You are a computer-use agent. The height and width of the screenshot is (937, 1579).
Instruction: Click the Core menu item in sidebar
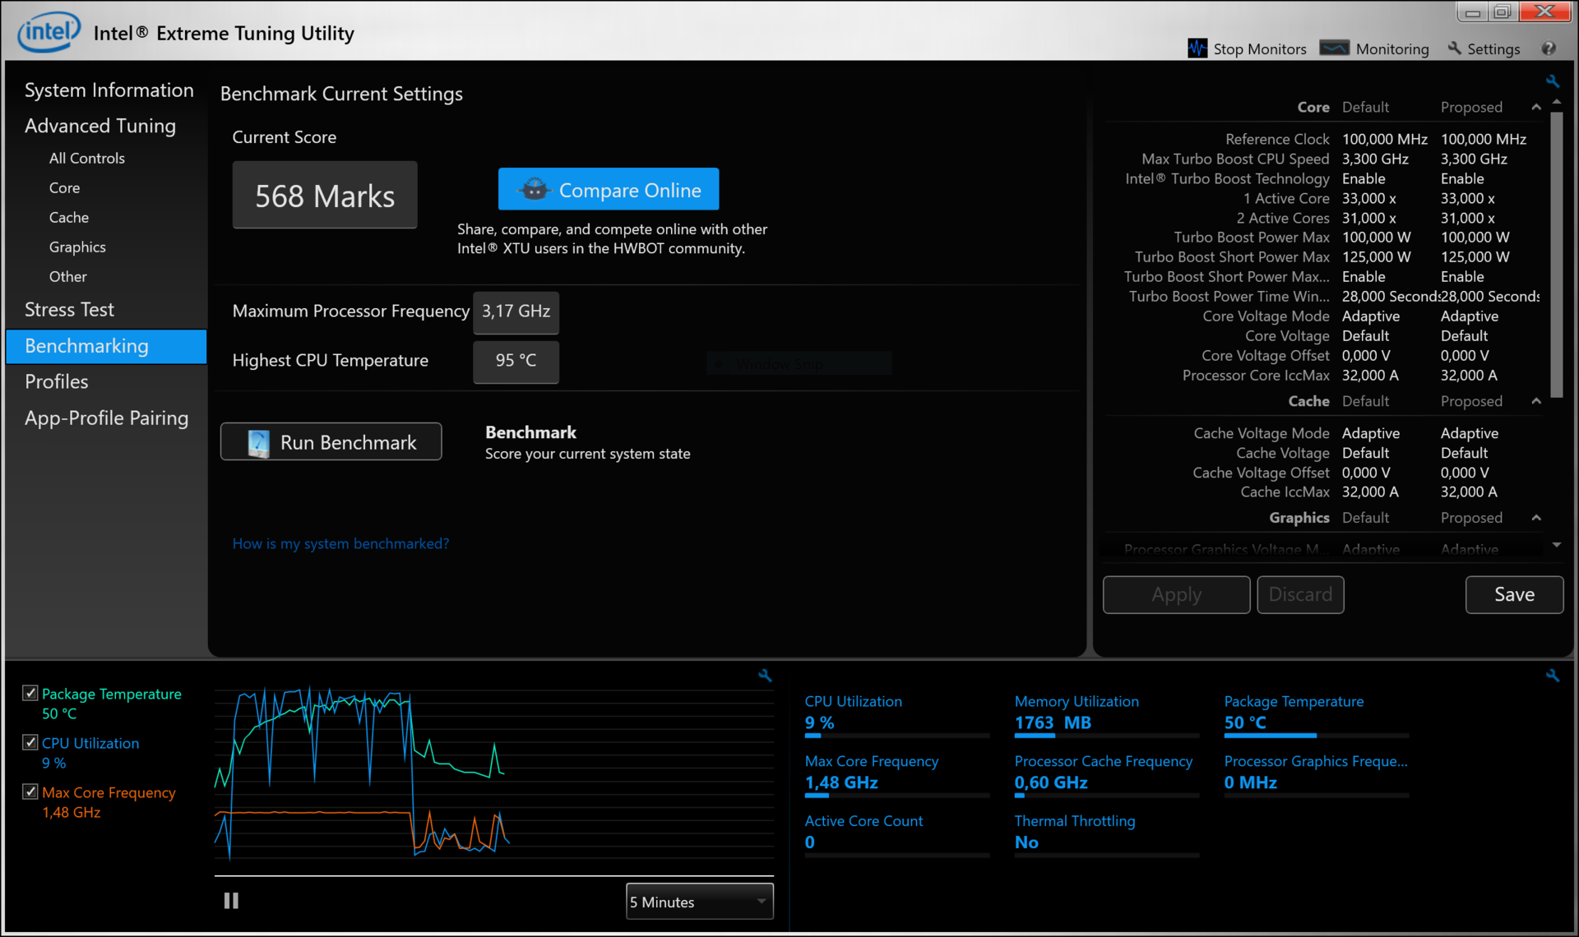62,187
